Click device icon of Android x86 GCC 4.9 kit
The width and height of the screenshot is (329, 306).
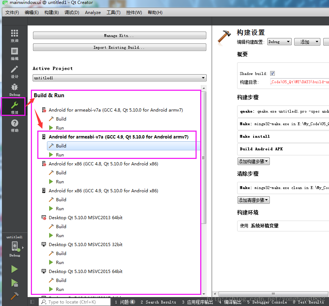pos(44,190)
